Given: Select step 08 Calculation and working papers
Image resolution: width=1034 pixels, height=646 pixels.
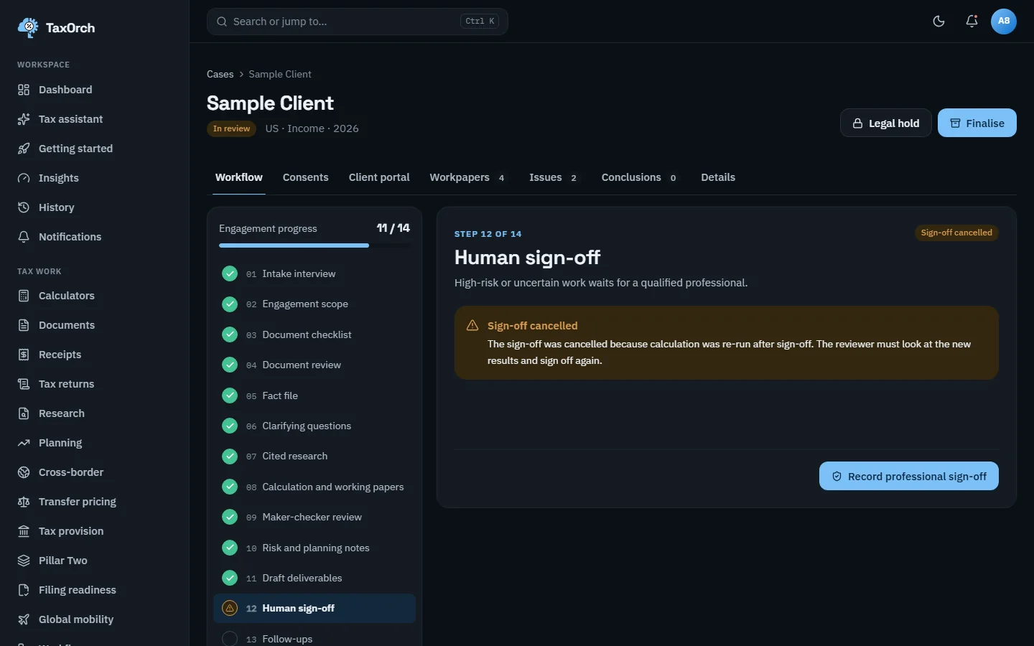Looking at the screenshot, I should tap(315, 487).
